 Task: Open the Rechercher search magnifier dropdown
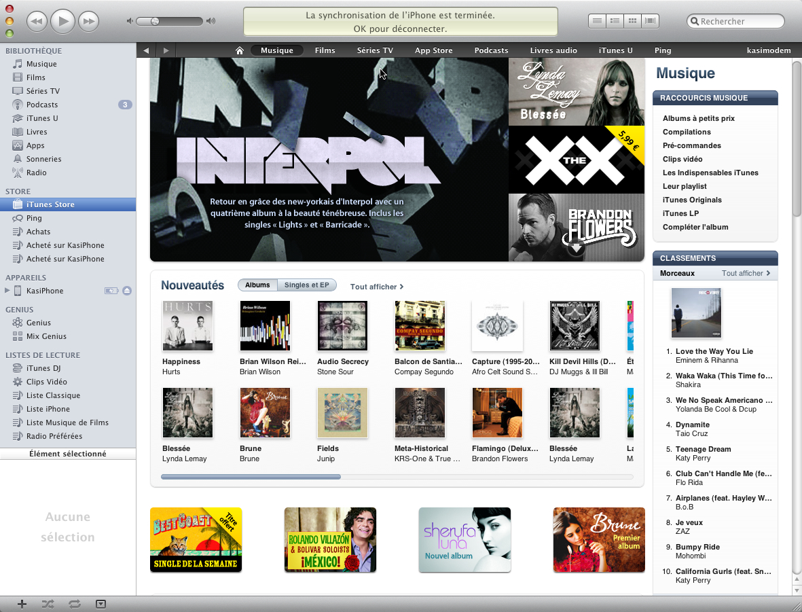click(695, 22)
